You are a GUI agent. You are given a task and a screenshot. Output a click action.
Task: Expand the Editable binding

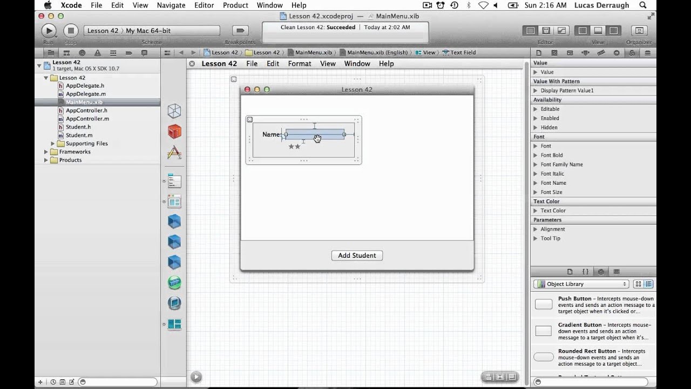tap(536, 109)
